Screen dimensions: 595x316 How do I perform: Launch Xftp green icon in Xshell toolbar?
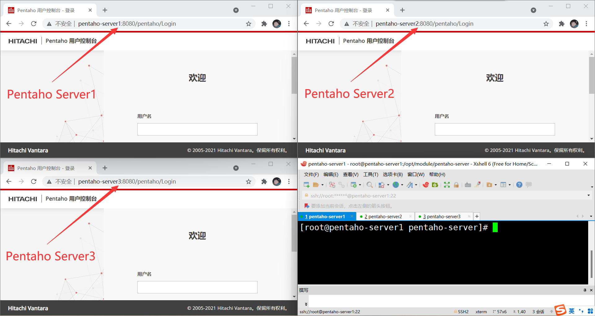pos(435,185)
